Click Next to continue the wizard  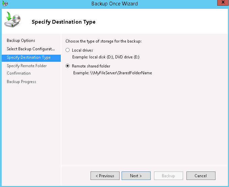click(136, 176)
